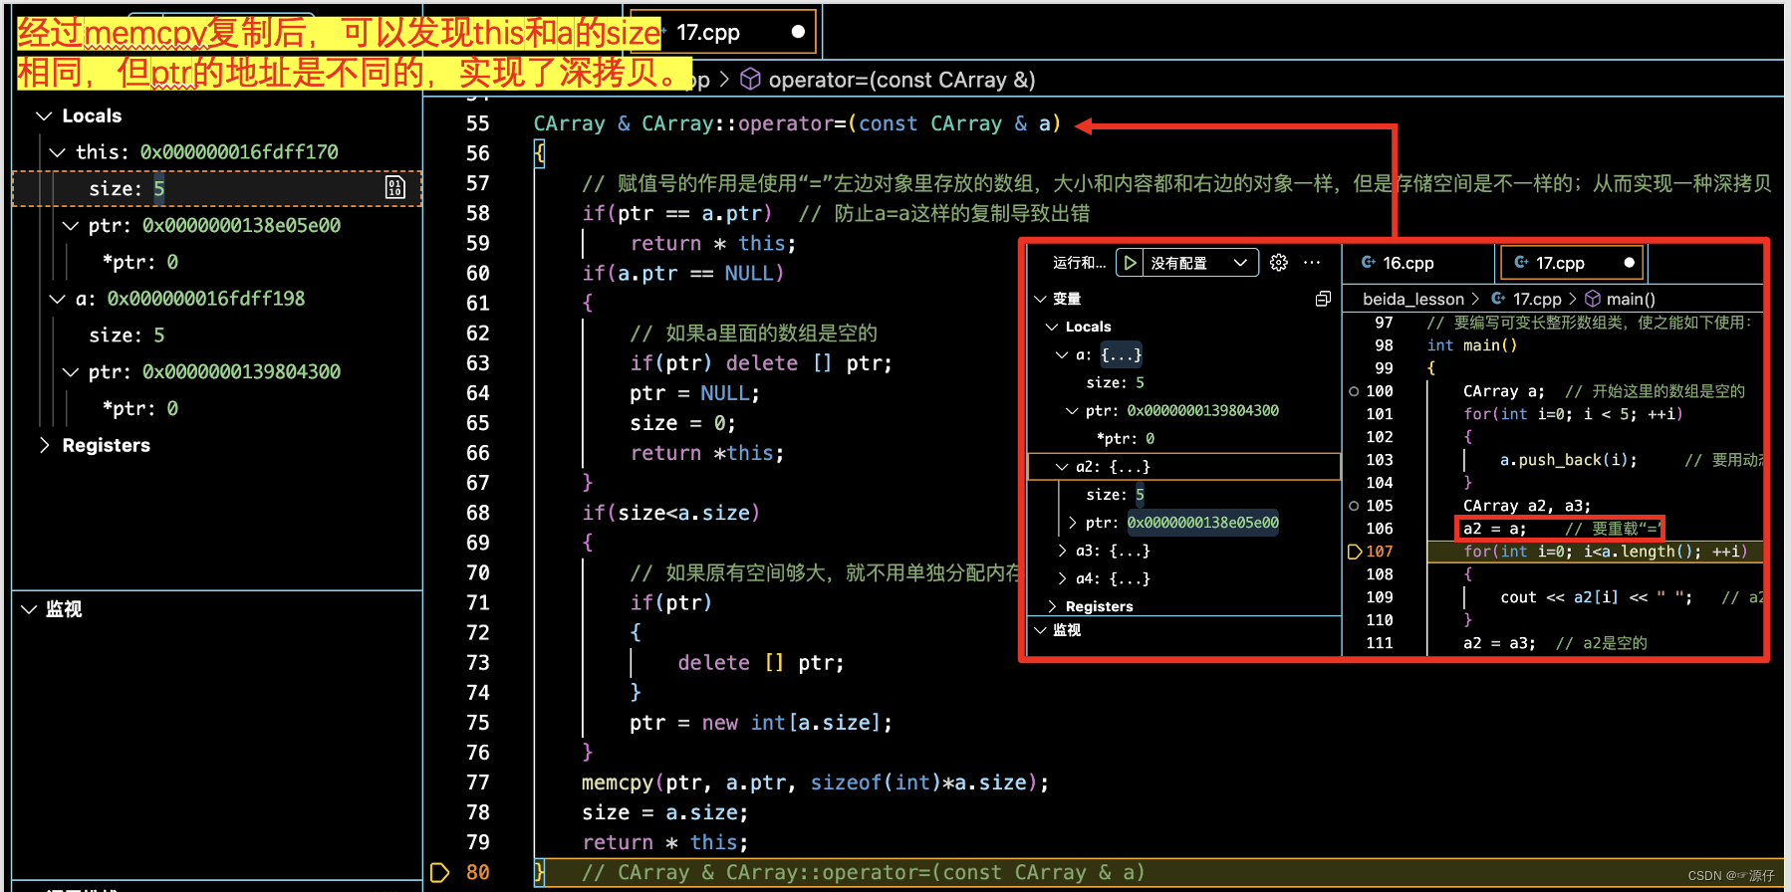Collapse the 变量 section in inset
Viewport: 1791px width, 892px height.
[x=1041, y=299]
